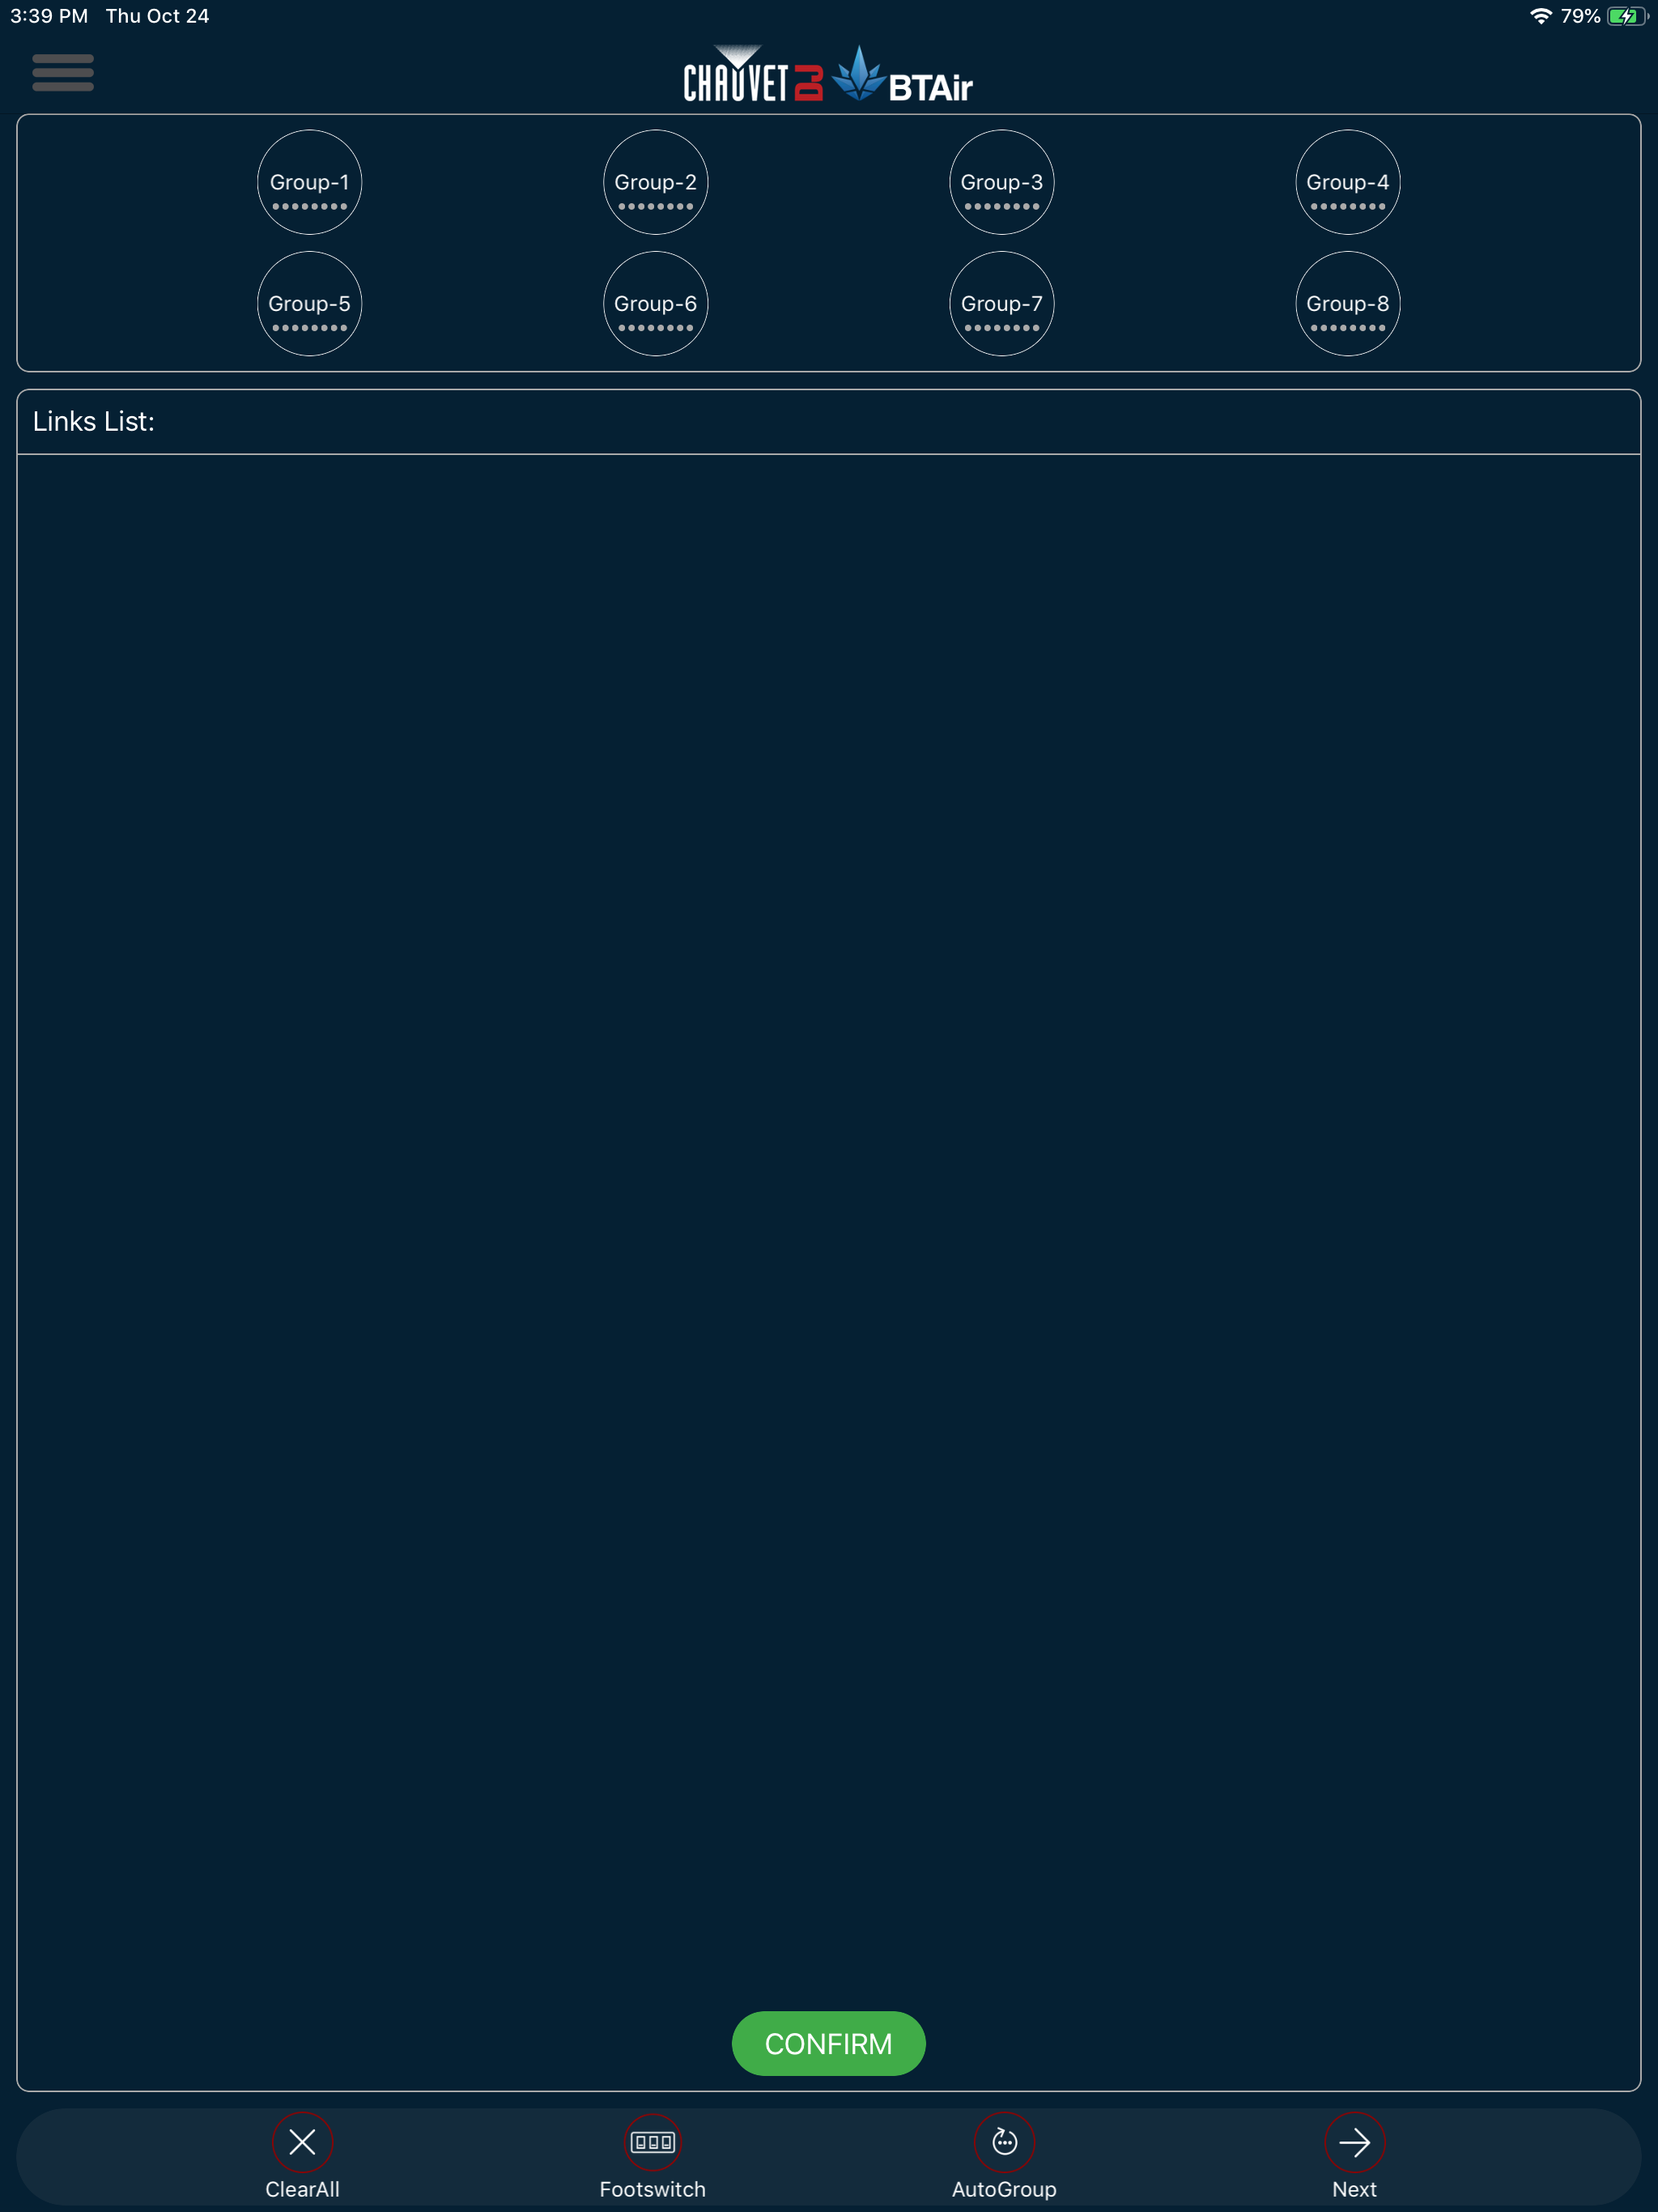Open the hamburger navigation menu
Image resolution: width=1658 pixels, height=2212 pixels.
pyautogui.click(x=62, y=73)
